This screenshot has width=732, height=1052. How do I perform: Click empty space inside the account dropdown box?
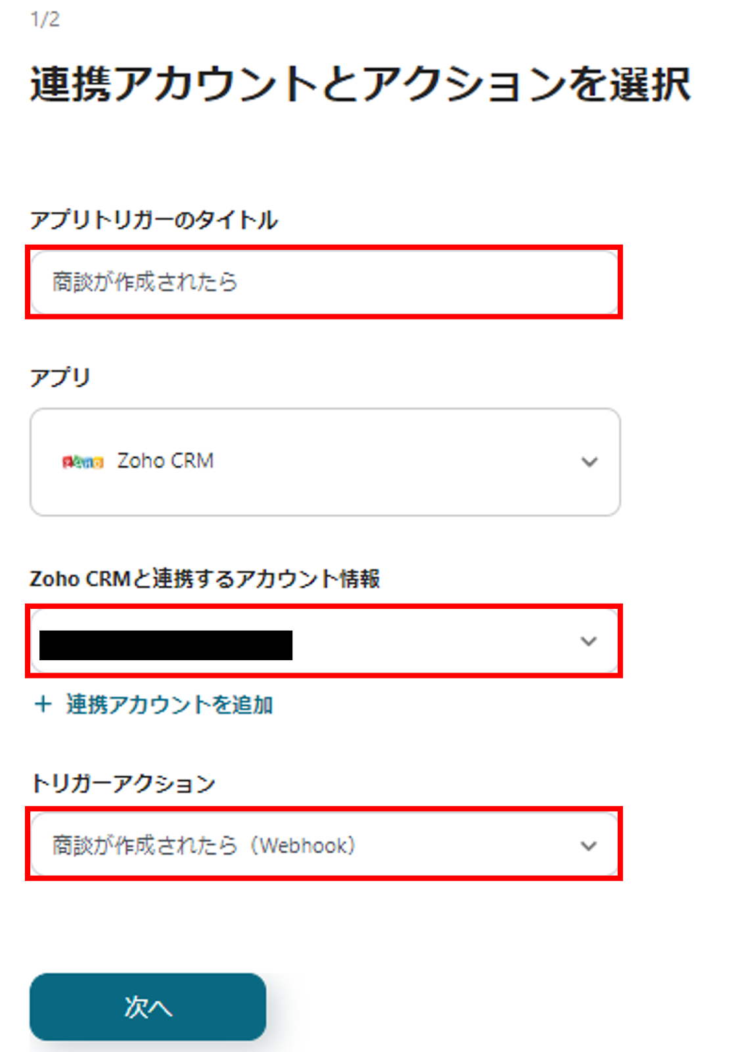click(x=434, y=642)
